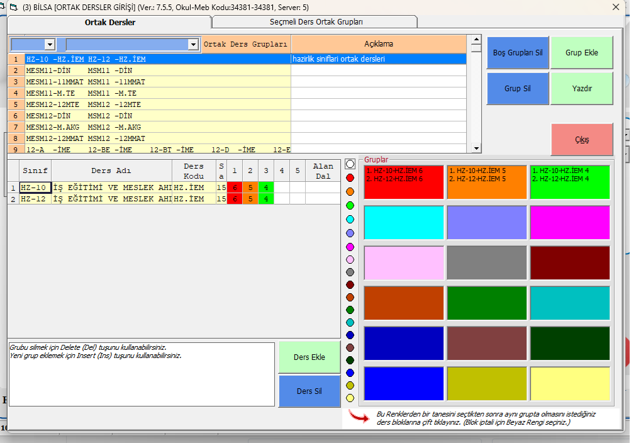641x443 pixels.
Task: Click the cyan swatch in Gruplar panel
Action: (403, 222)
